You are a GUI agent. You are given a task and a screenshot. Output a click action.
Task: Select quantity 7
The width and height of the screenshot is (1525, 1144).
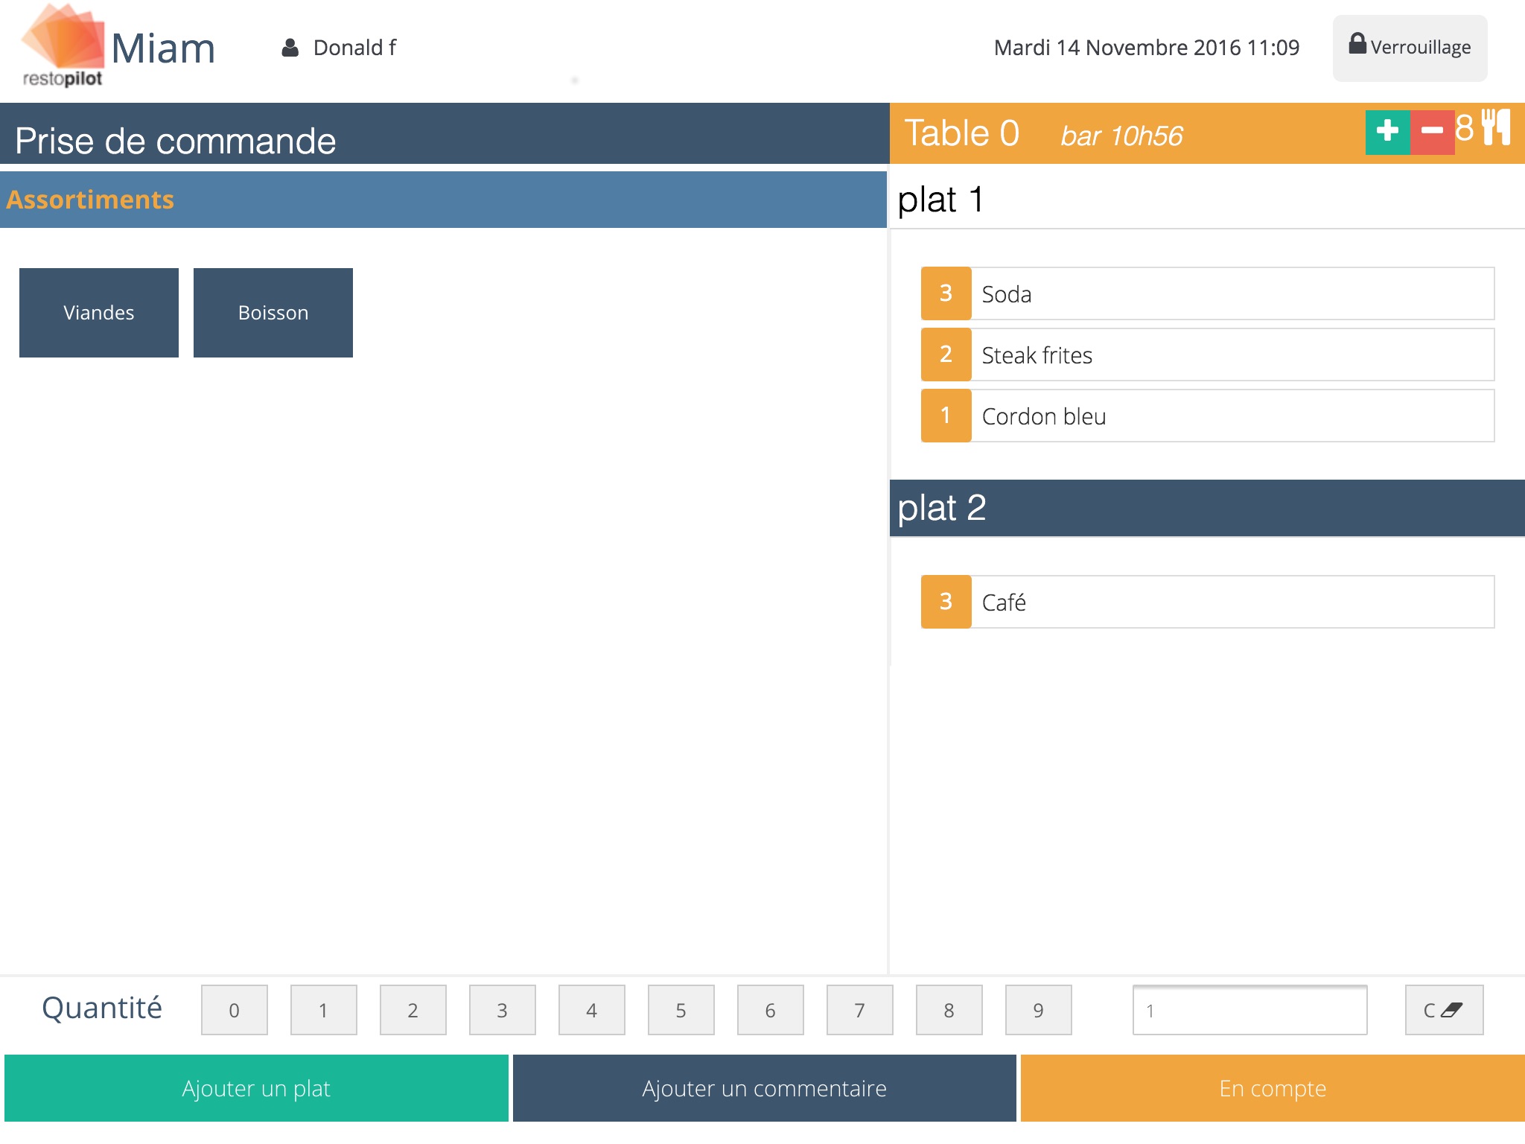pyautogui.click(x=859, y=1010)
